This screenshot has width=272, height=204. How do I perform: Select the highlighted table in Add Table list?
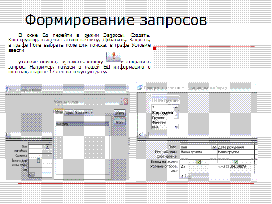pos(82,124)
